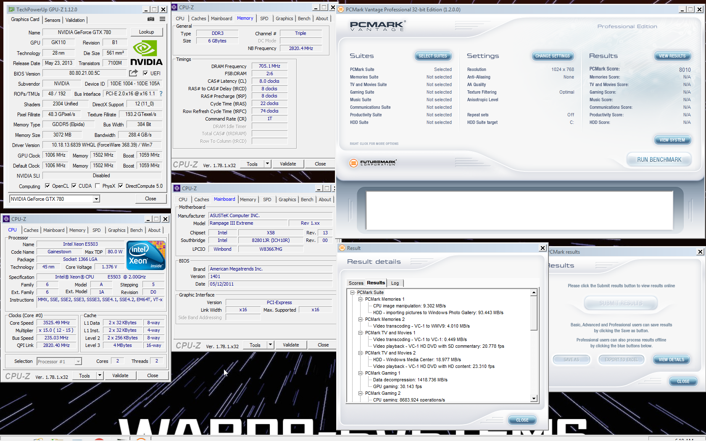Screen dimensions: 706x441
Task: Click the Bus Interface question mark
Action: (161, 94)
